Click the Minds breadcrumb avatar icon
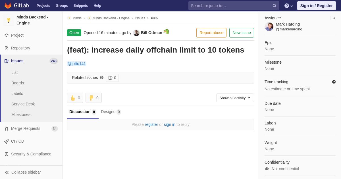This screenshot has width=341, height=179. click(x=69, y=18)
